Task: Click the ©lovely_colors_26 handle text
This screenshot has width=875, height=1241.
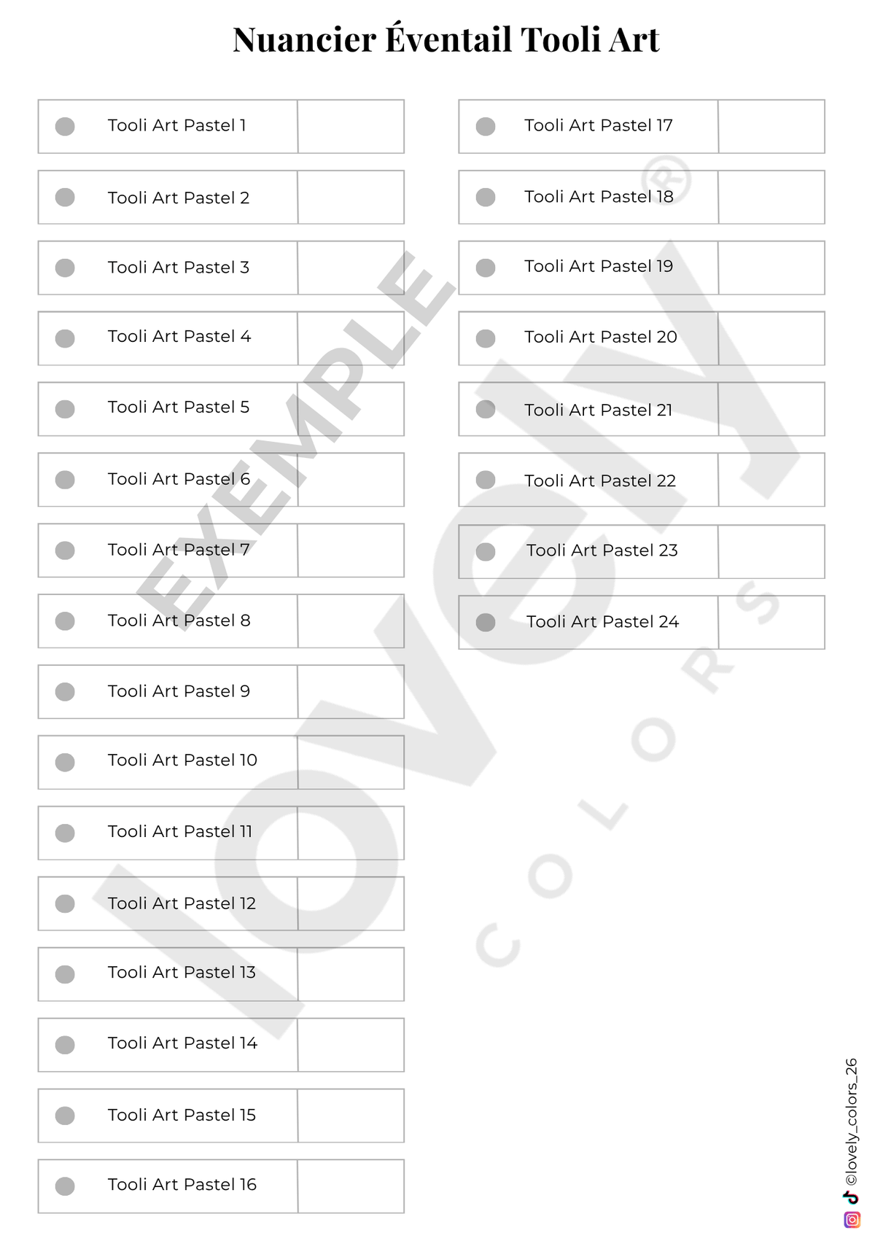Action: click(851, 1121)
